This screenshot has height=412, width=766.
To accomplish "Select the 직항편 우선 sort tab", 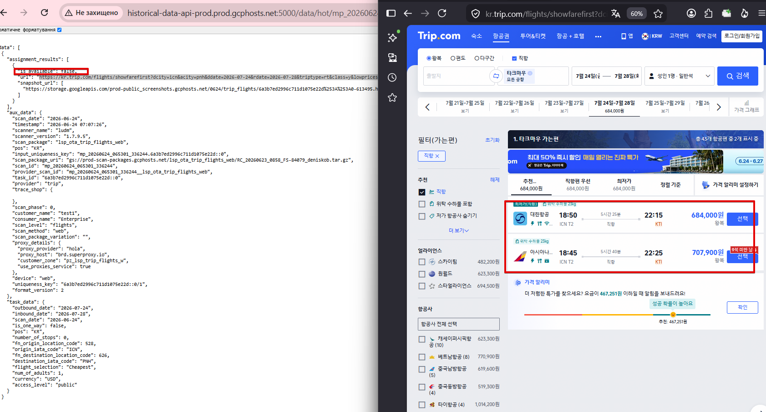I will [578, 184].
